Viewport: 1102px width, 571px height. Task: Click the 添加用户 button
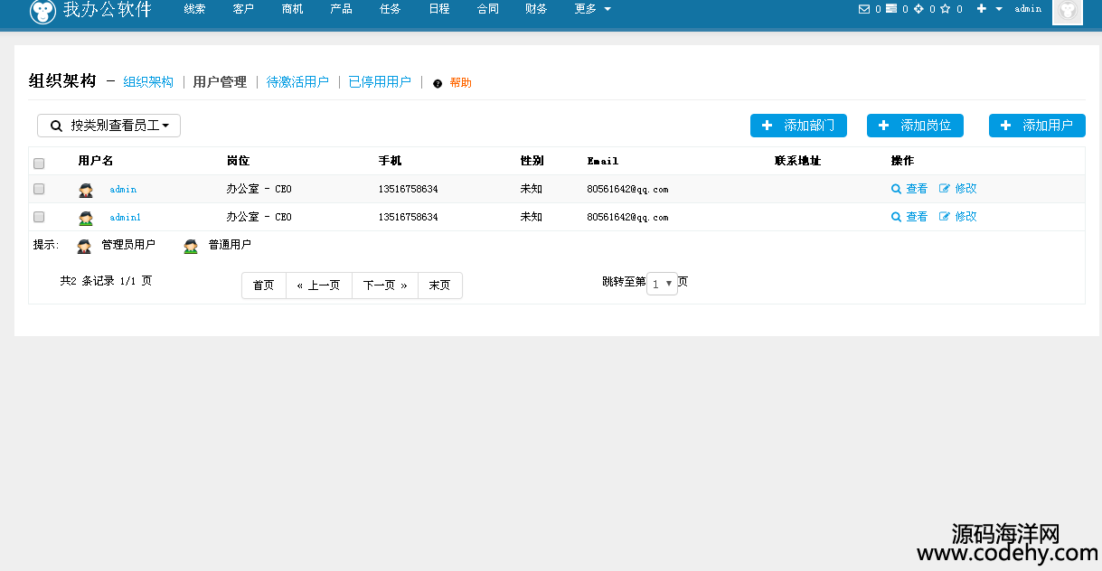1037,126
